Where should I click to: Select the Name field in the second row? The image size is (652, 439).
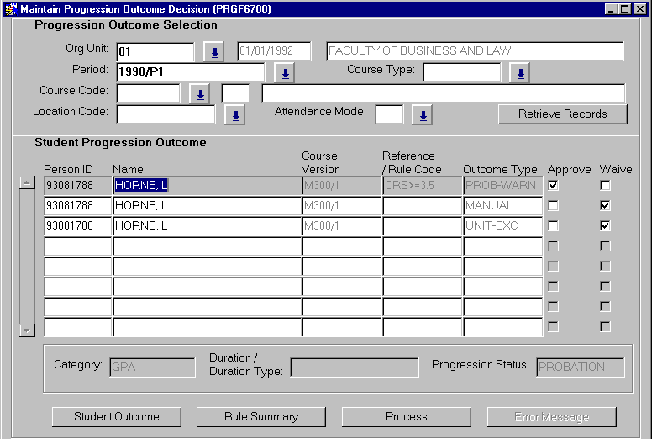click(x=206, y=205)
